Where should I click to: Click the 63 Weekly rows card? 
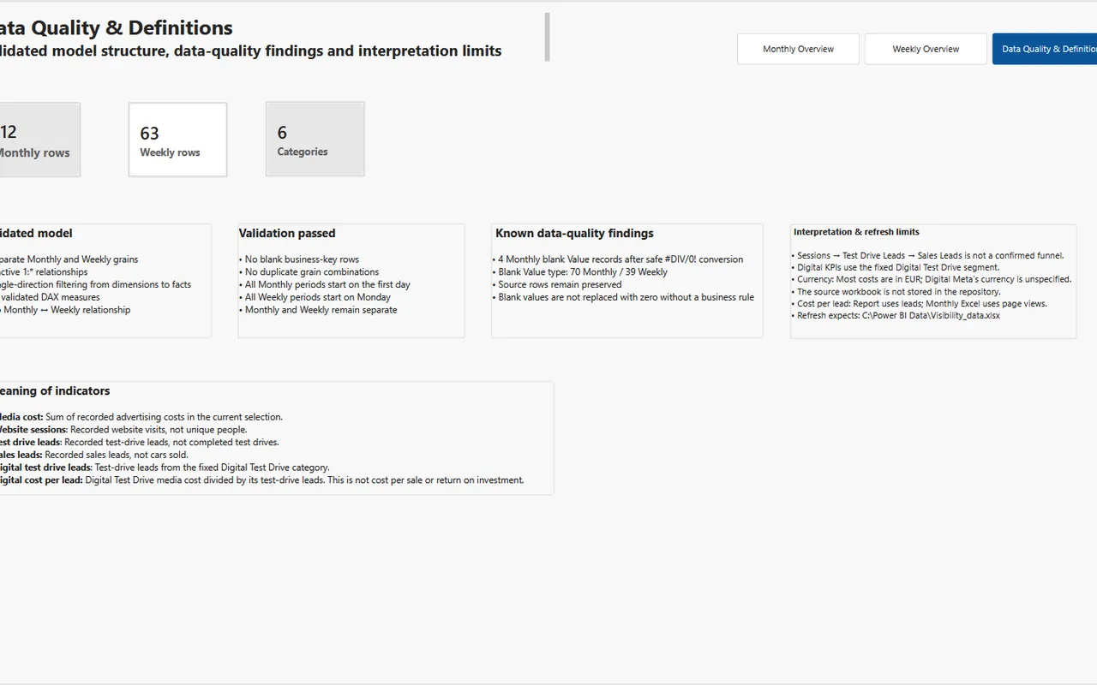(x=177, y=140)
